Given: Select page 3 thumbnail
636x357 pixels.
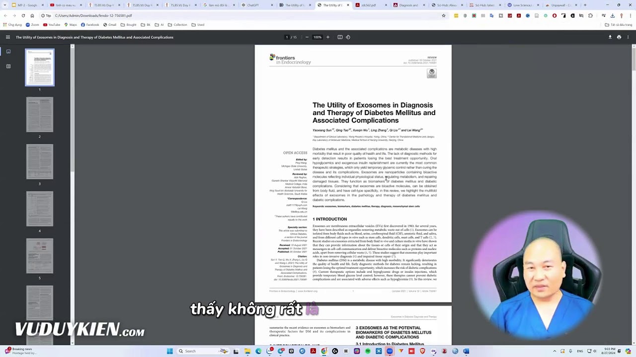Looking at the screenshot, I should (40, 162).
